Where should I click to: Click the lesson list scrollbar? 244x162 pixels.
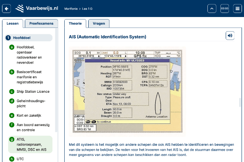click(57, 80)
